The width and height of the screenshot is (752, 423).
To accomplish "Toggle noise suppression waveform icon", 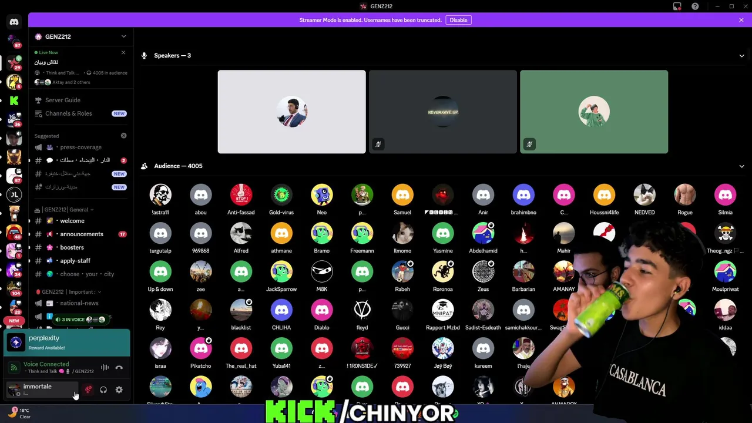I will 105,368.
